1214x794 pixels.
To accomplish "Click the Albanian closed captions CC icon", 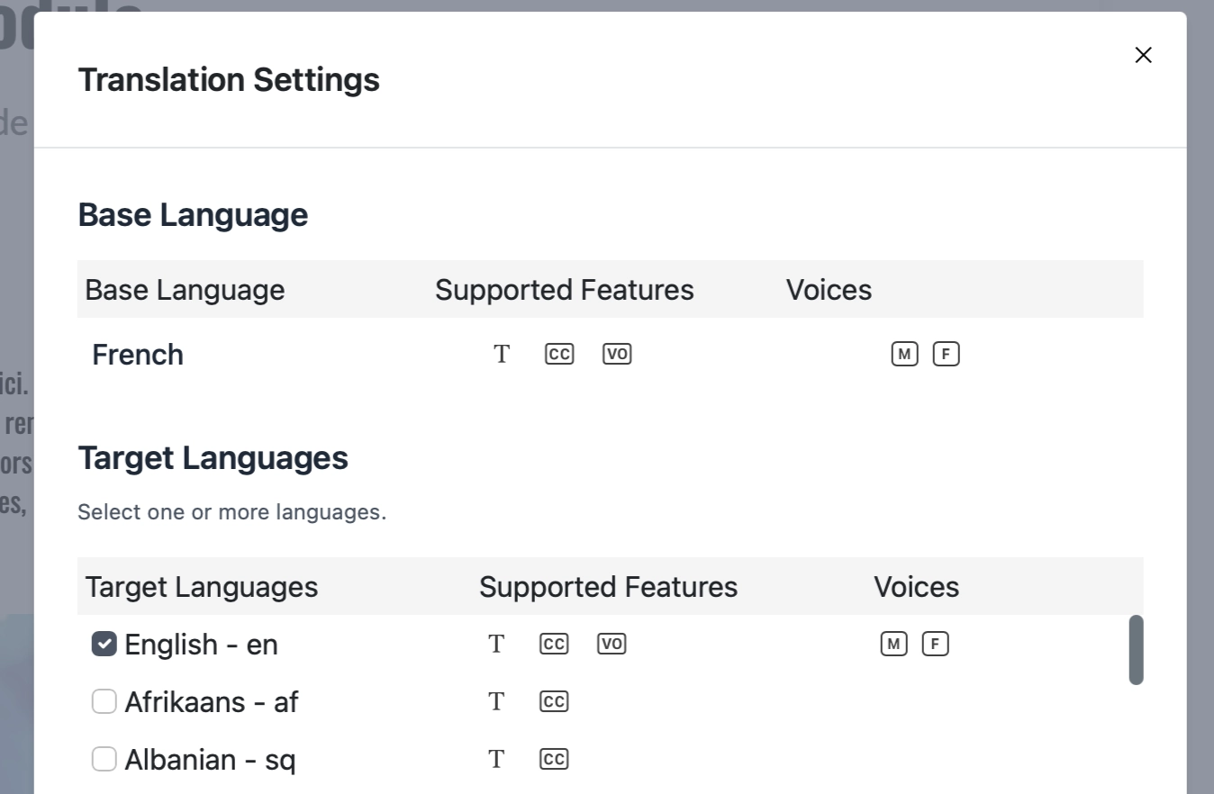I will [554, 759].
